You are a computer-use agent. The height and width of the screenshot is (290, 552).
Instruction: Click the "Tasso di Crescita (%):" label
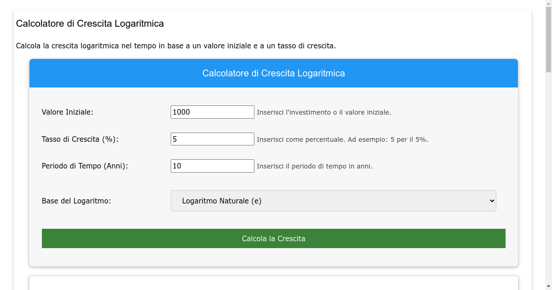[x=80, y=139]
